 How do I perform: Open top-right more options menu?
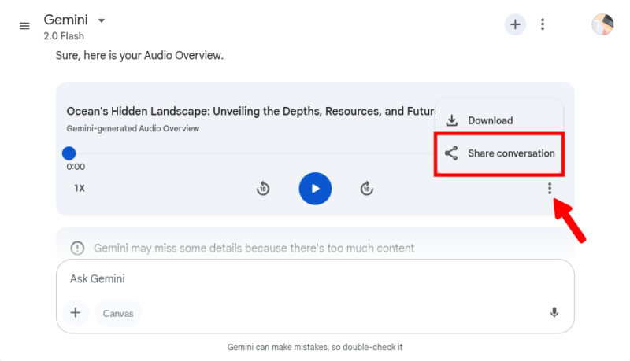tap(543, 24)
